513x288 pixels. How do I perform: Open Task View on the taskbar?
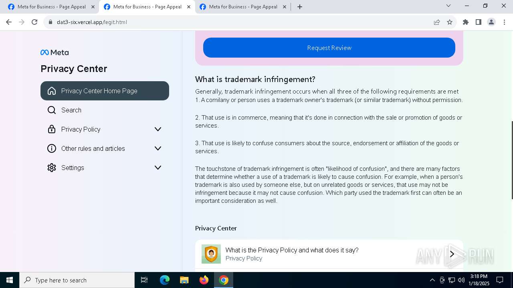(x=144, y=280)
